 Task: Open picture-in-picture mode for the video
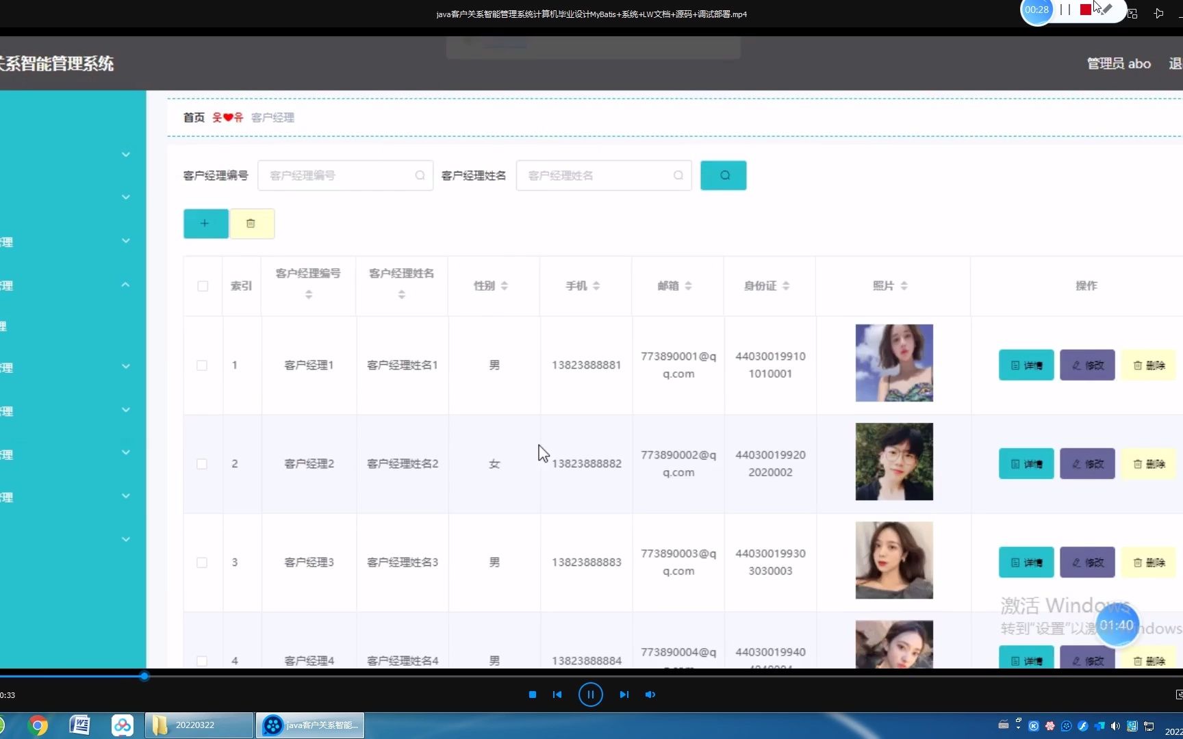click(x=1132, y=14)
